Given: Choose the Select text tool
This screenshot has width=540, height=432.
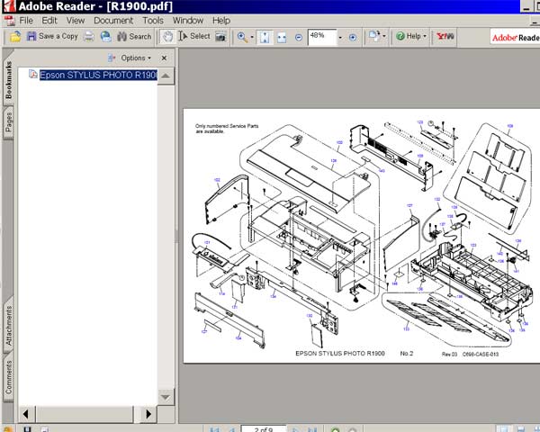Looking at the screenshot, I should 194,36.
